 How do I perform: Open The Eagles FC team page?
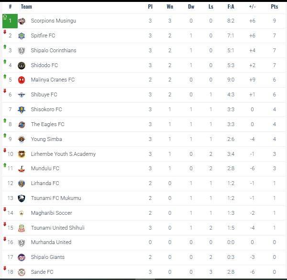47,124
